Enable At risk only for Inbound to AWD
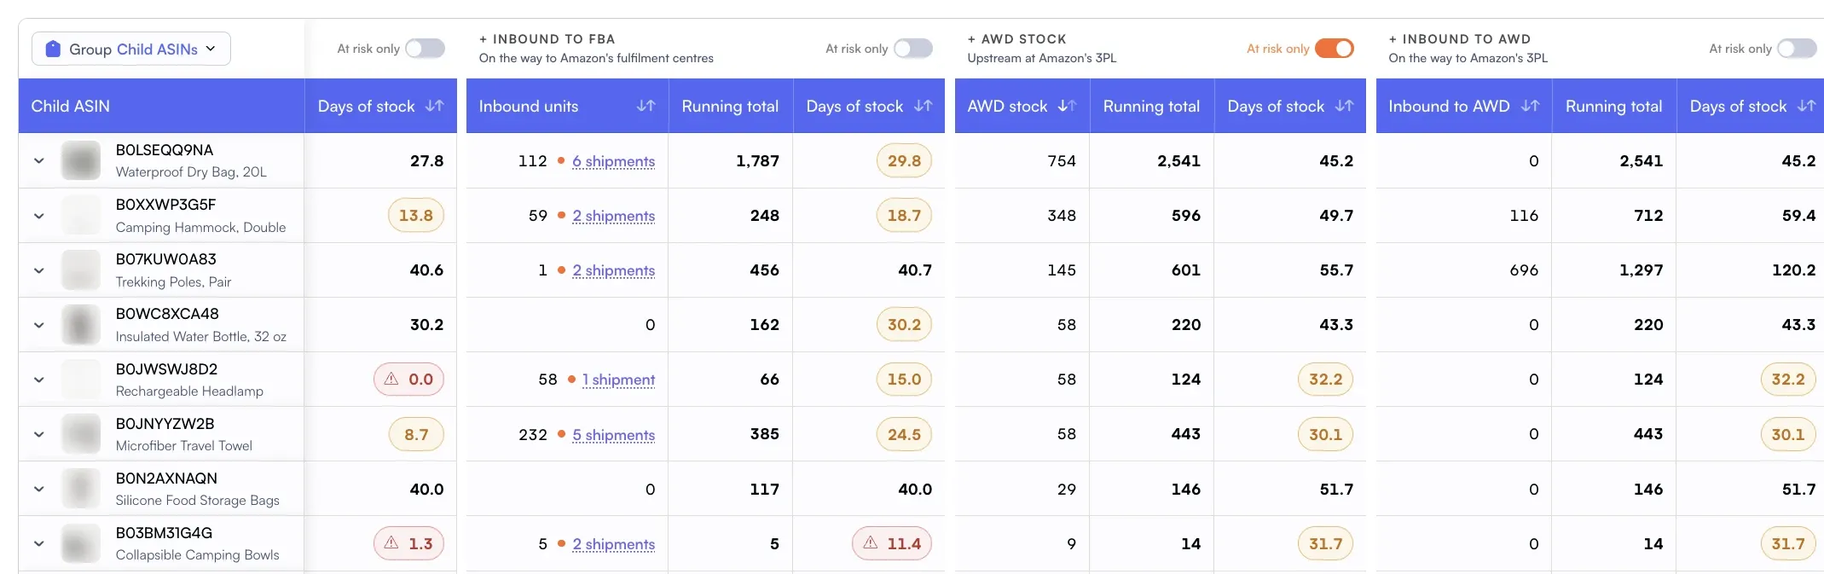Screen dimensions: 1824x574 pyautogui.click(x=1797, y=49)
